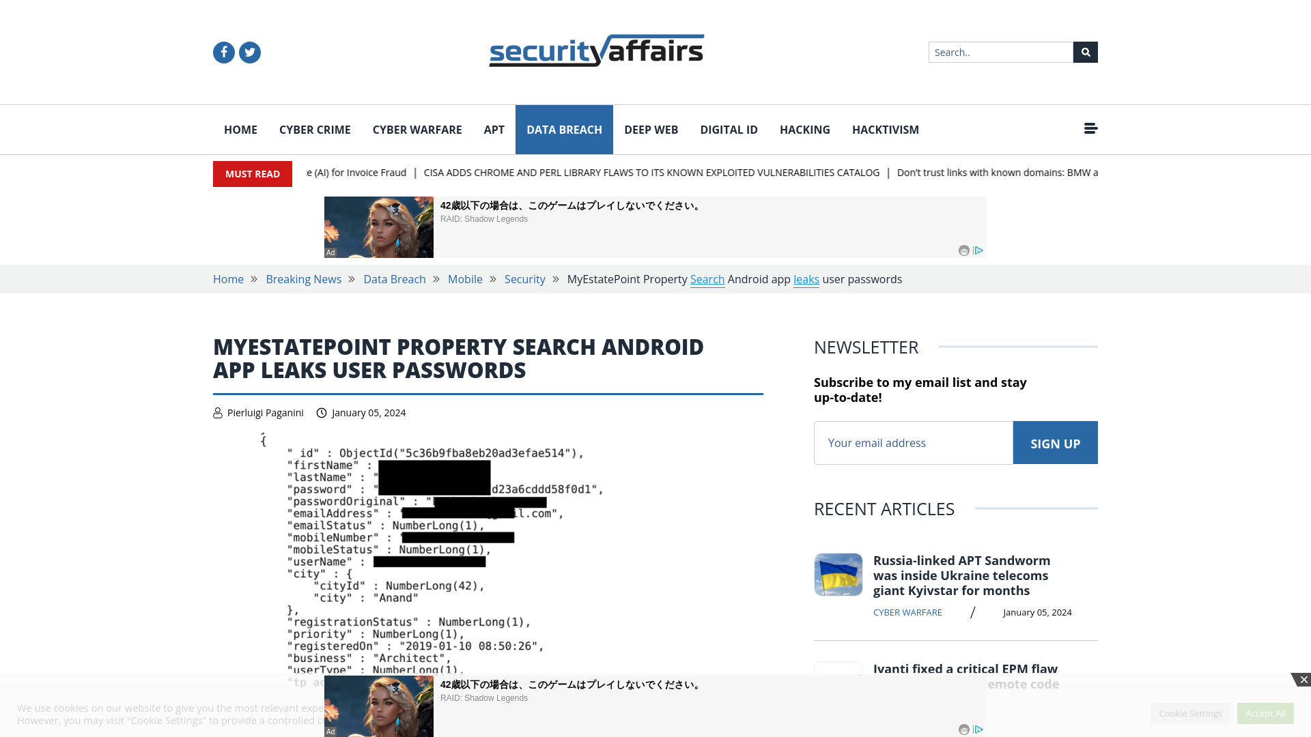1311x737 pixels.
Task: Click the AdChoices icon top ad
Action: (978, 250)
